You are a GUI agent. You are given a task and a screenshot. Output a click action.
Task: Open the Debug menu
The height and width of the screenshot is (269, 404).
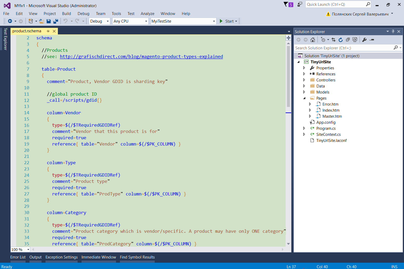(x=83, y=14)
